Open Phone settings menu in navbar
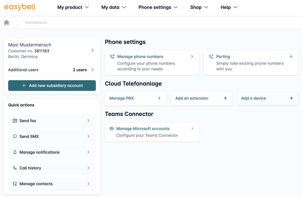The height and width of the screenshot is (197, 302). pos(158,7)
